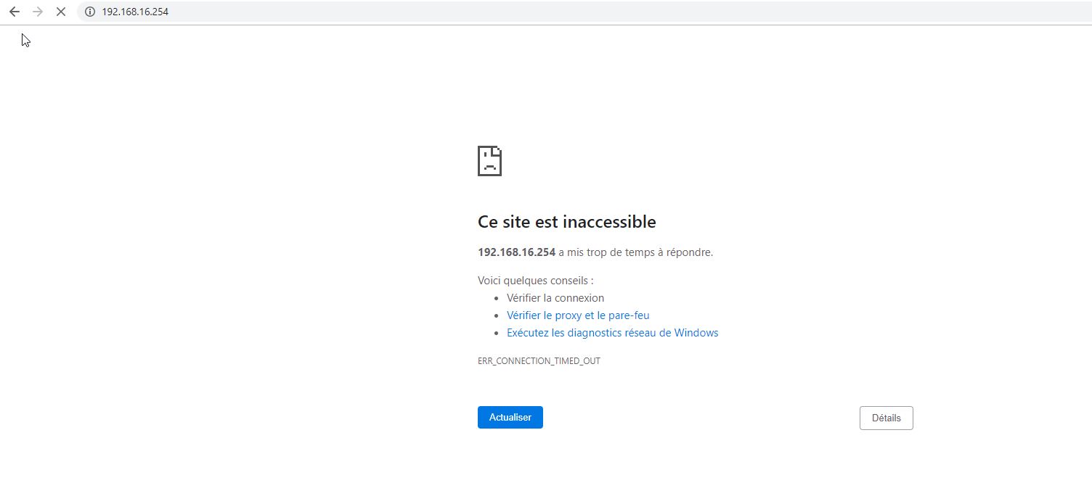
Task: Select the heading 'Ce site est inaccessible'
Action: 566,222
